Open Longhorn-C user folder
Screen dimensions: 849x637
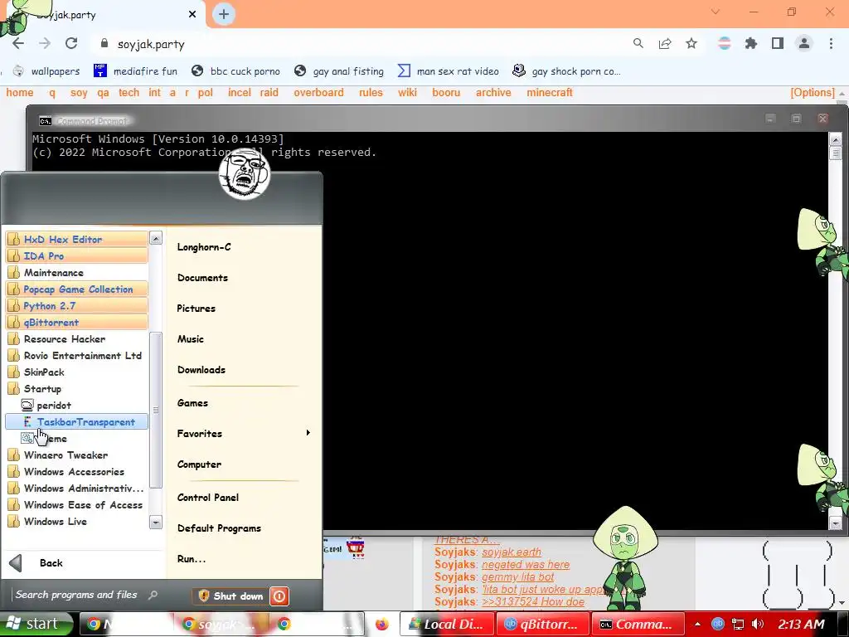[x=204, y=247]
